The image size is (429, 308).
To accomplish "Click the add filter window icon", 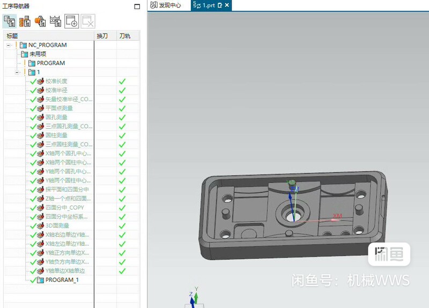I will point(72,21).
